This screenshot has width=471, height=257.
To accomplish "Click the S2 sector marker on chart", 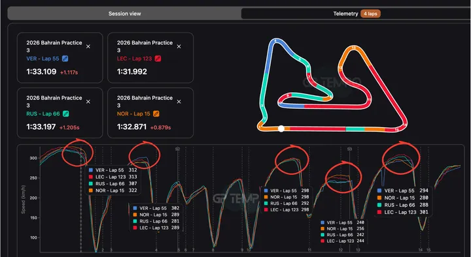I will (x=177, y=149).
